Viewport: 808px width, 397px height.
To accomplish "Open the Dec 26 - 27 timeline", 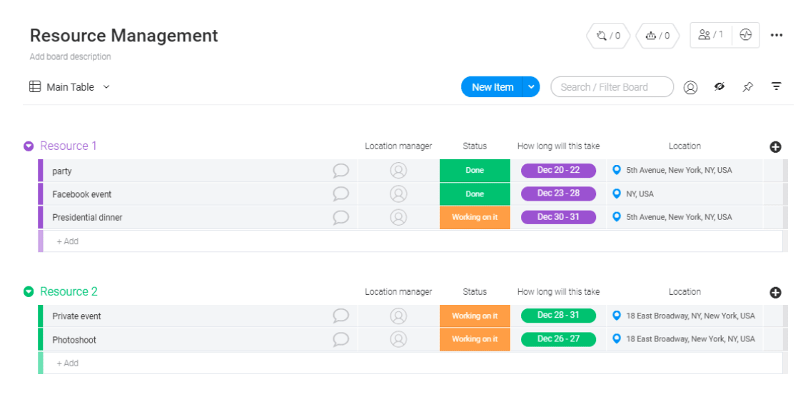I will pos(558,338).
